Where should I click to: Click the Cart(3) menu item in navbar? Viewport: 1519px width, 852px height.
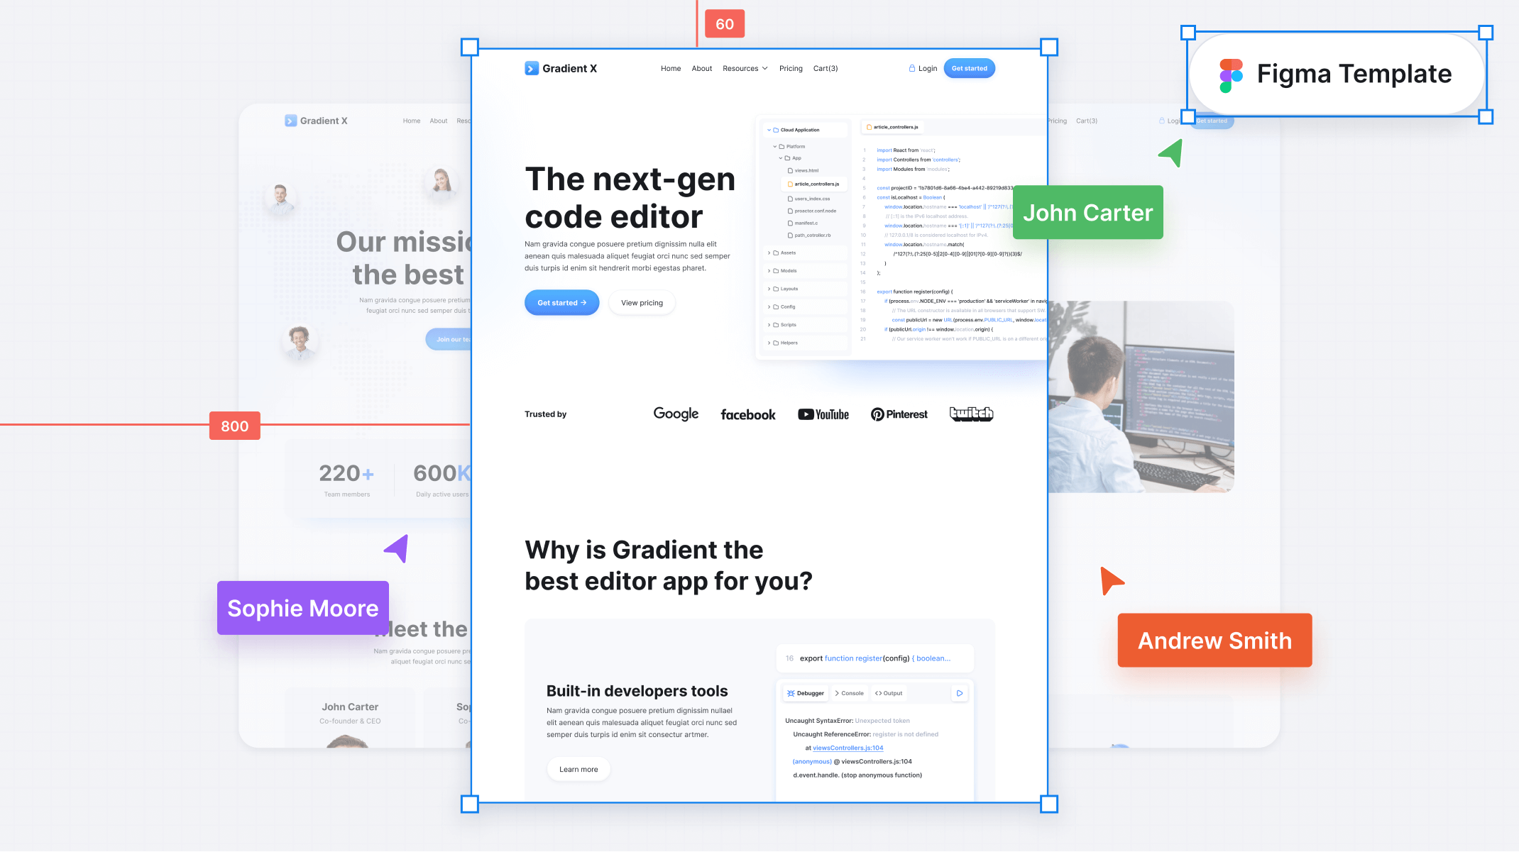824,68
